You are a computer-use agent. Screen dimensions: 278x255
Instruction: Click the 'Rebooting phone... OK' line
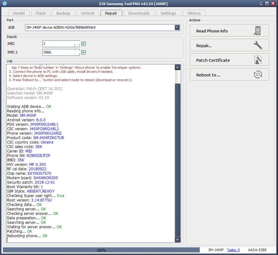[27, 236]
